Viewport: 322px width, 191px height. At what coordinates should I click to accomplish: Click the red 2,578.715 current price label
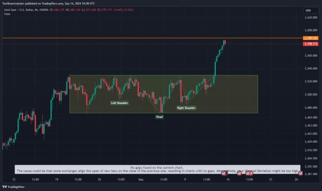311,44
